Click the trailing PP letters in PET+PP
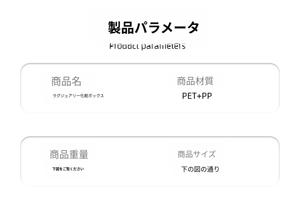The height and width of the screenshot is (201, 300). tap(207, 96)
